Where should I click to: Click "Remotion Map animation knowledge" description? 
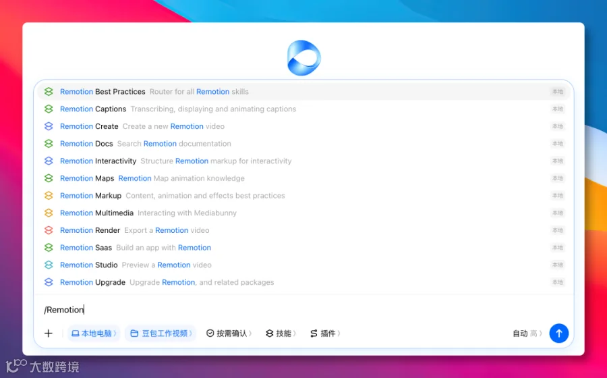(x=181, y=179)
